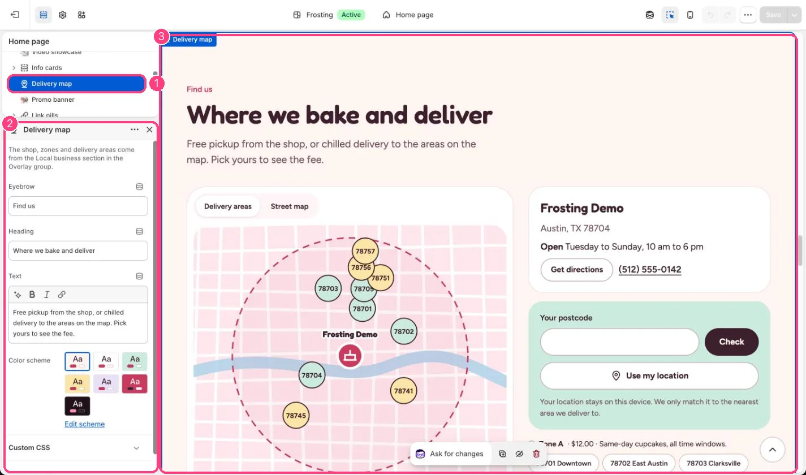Expand the Custom CSS section
Image resolution: width=806 pixels, height=475 pixels.
pos(136,448)
